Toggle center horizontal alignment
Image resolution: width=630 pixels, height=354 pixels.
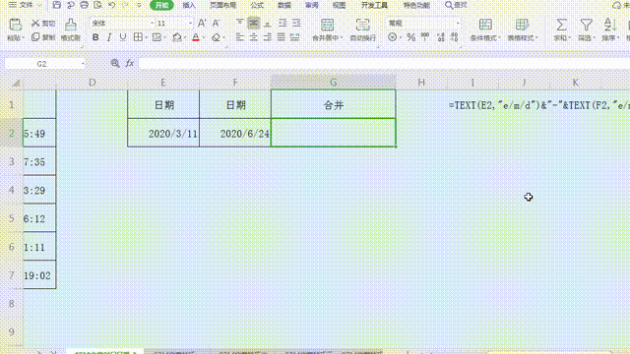point(254,37)
